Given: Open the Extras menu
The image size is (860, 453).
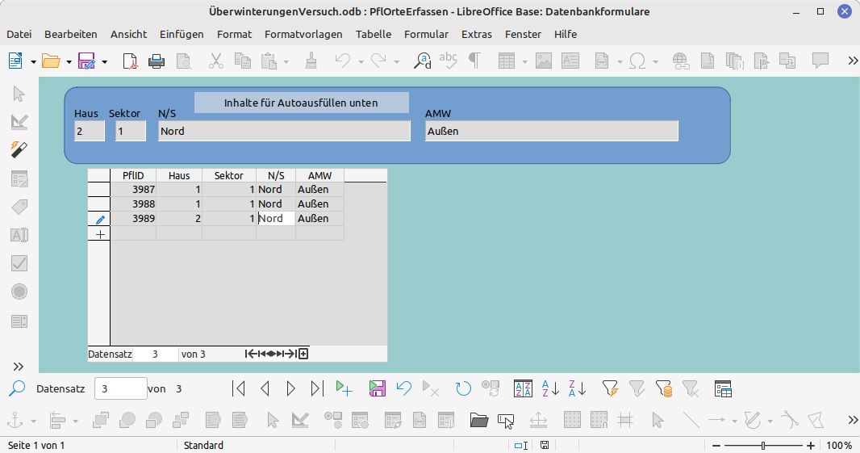Looking at the screenshot, I should pos(477,34).
